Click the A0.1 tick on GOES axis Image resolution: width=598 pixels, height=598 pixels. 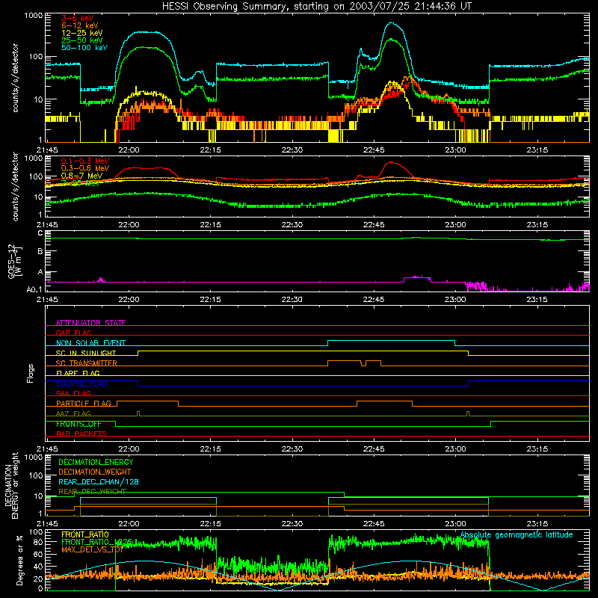point(34,289)
